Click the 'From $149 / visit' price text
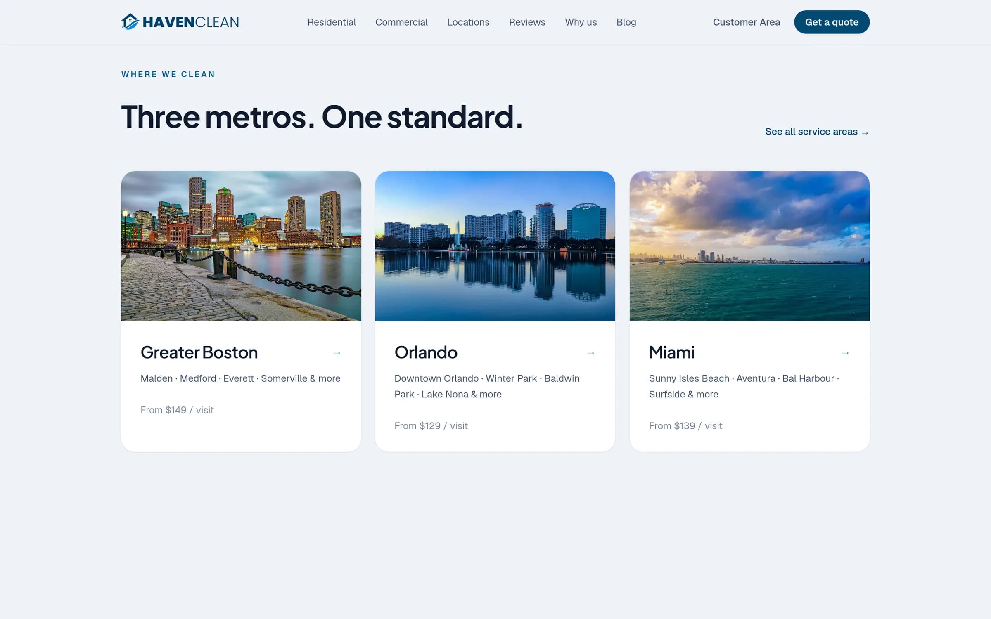This screenshot has height=619, width=991. click(177, 410)
